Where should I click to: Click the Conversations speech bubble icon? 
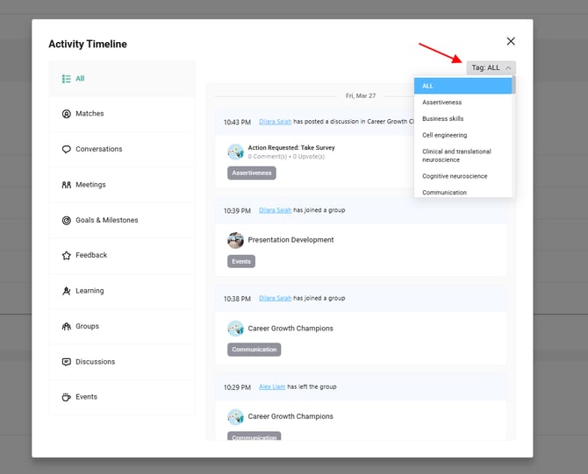pyautogui.click(x=66, y=149)
